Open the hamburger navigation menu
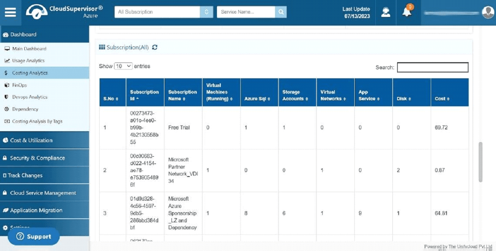 (x=10, y=12)
